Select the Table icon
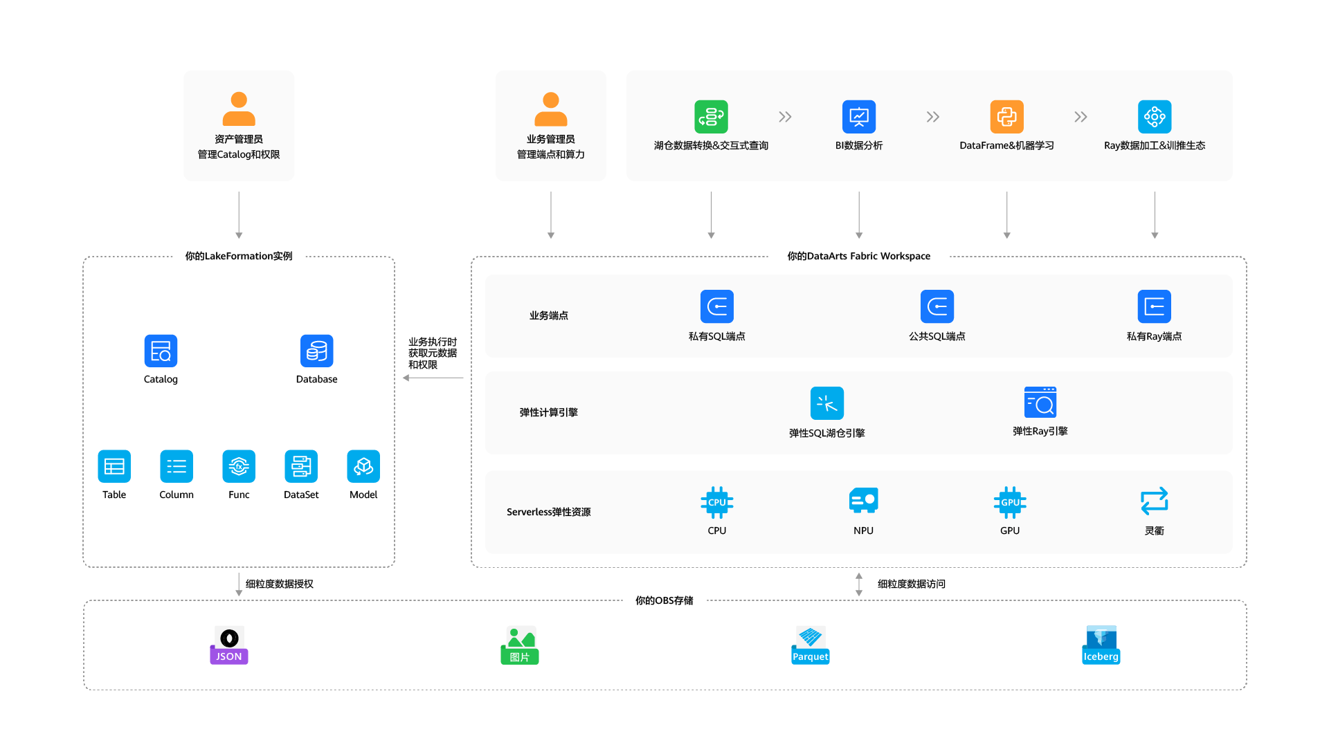The width and height of the screenshot is (1329, 747). point(114,467)
